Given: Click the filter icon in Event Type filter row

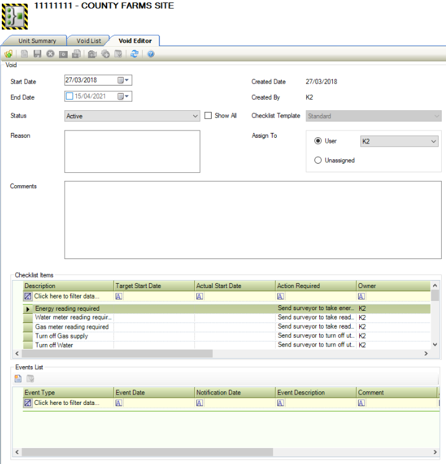Looking at the screenshot, I should [x=28, y=403].
